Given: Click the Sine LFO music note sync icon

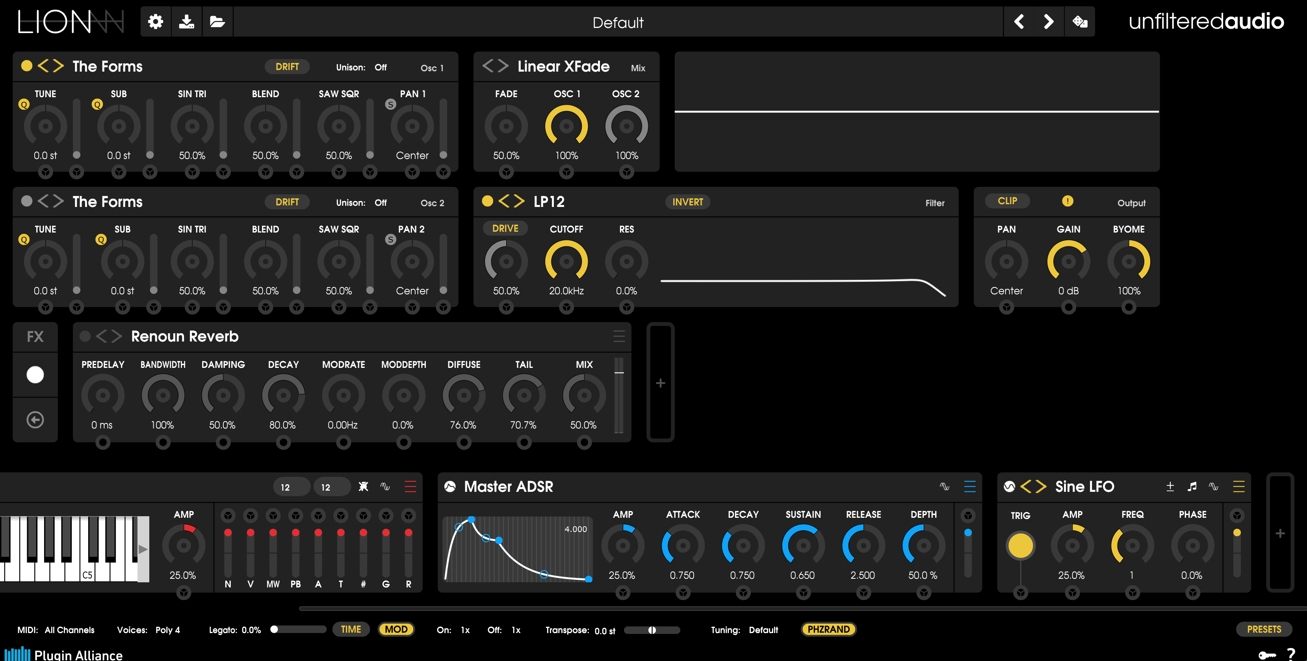Looking at the screenshot, I should click(x=1192, y=487).
